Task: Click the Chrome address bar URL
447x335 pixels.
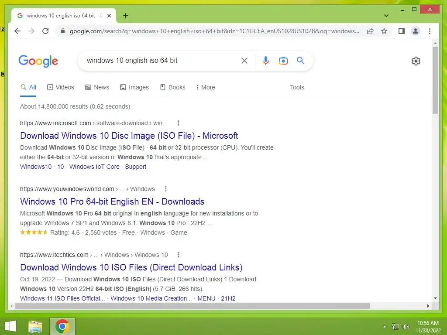Action: coord(214,31)
